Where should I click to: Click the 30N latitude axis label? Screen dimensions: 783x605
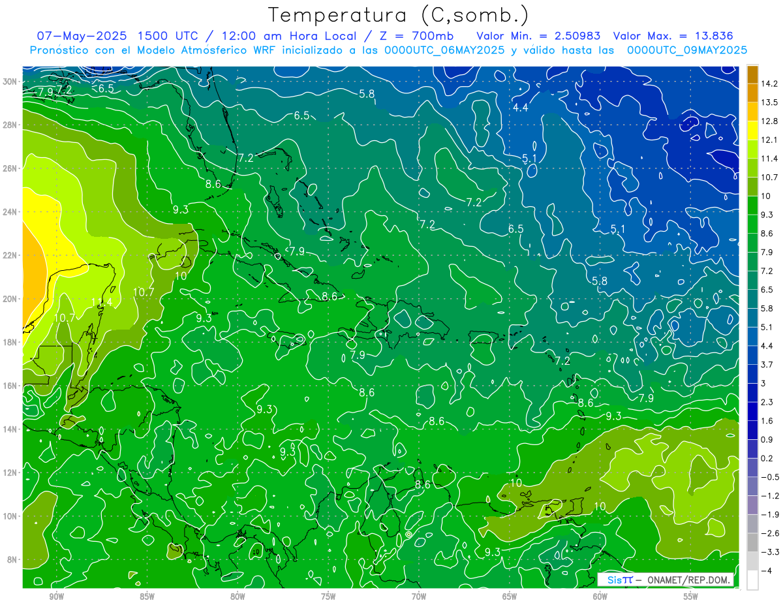10,81
